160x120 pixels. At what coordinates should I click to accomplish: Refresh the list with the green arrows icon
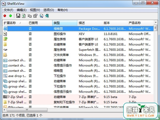[24, 16]
